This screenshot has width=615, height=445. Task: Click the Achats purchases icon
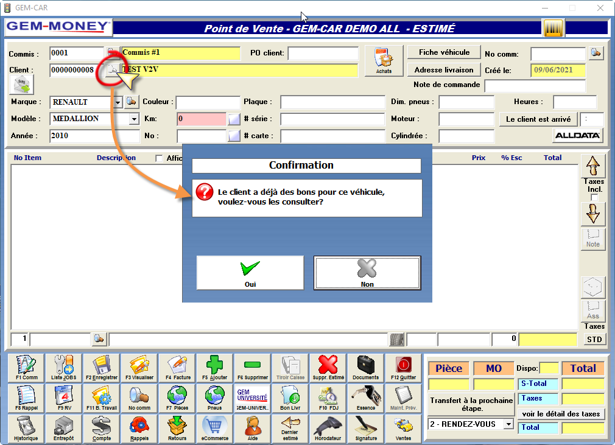coord(384,61)
